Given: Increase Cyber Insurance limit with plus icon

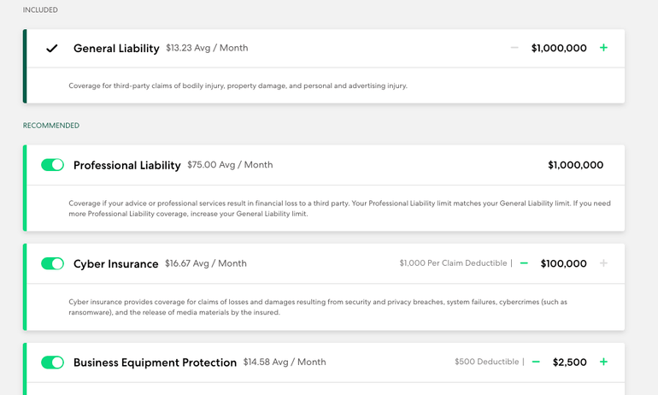Looking at the screenshot, I should pos(603,263).
